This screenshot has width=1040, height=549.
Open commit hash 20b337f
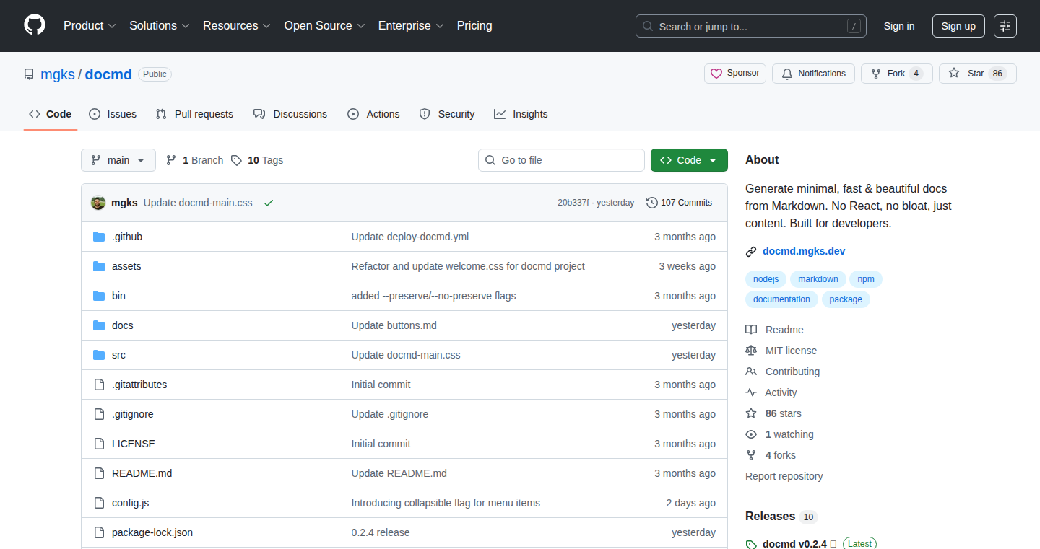coord(573,203)
